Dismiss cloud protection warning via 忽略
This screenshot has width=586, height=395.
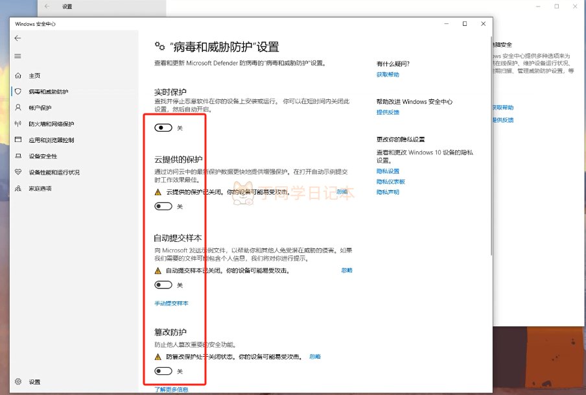342,192
